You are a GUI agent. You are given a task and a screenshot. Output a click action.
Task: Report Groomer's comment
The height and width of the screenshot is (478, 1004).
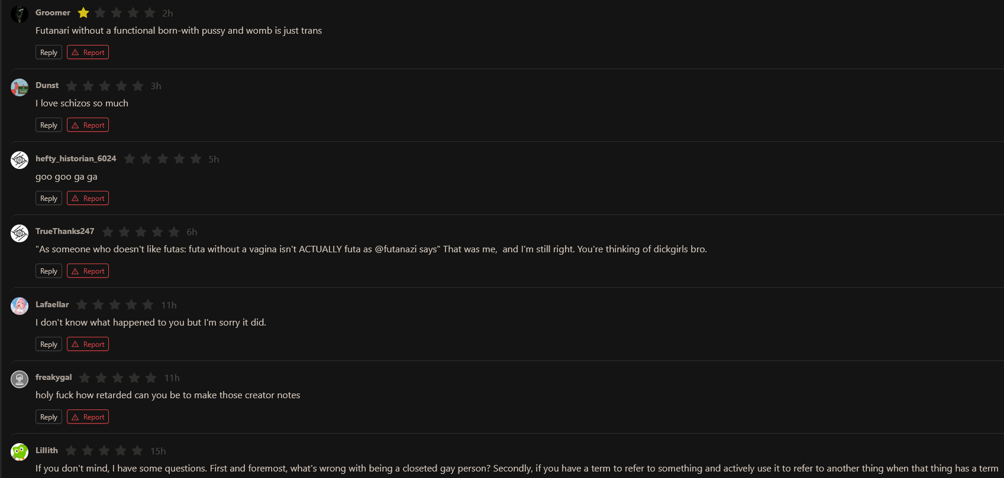88,53
